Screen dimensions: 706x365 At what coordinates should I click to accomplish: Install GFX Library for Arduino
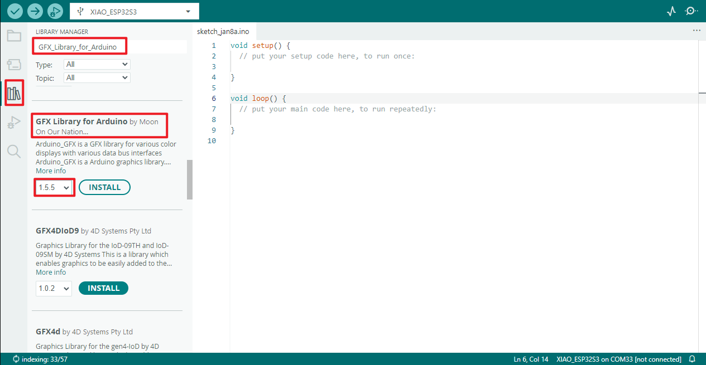[x=104, y=188]
